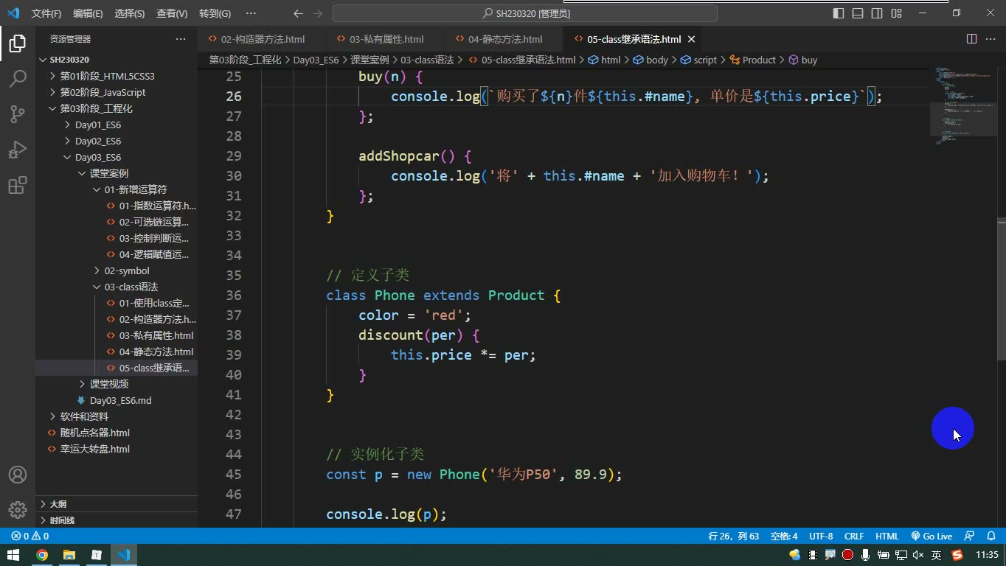Image resolution: width=1006 pixels, height=566 pixels.
Task: Open the Search view in activity bar
Action: (18, 79)
